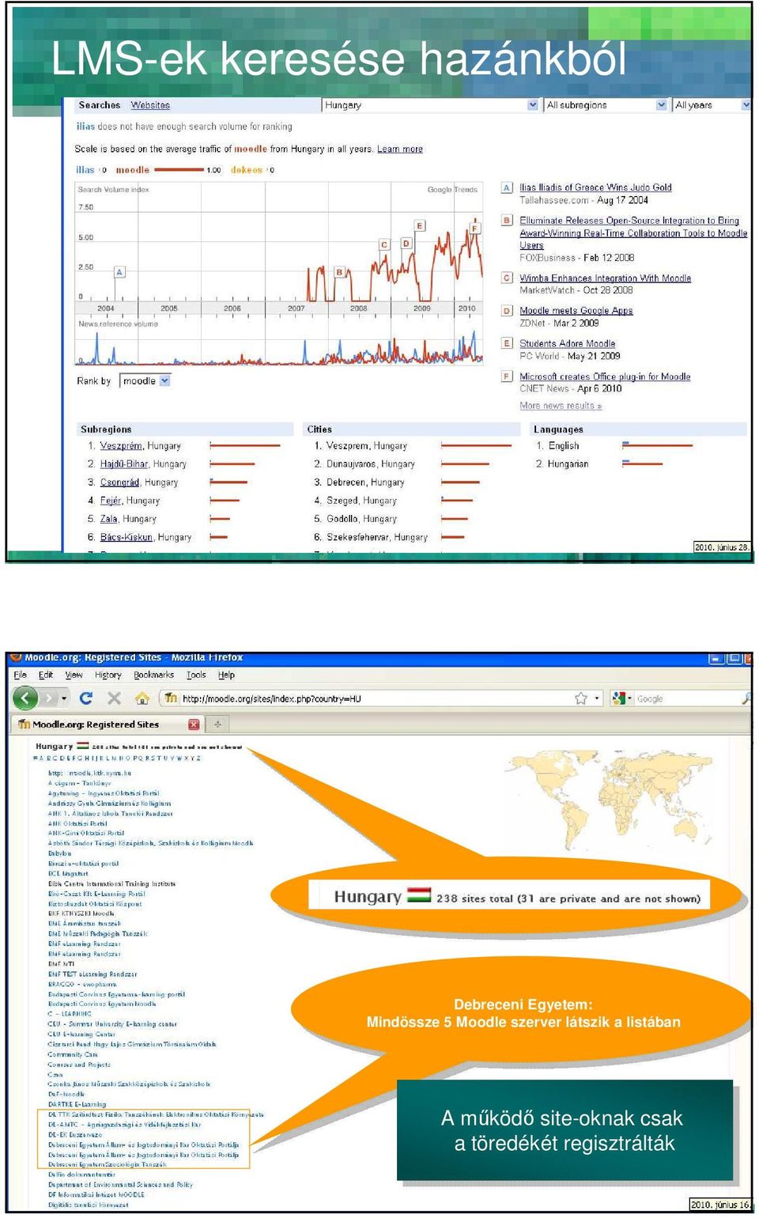Click the magnifier icon in Firefox search box

[x=746, y=698]
